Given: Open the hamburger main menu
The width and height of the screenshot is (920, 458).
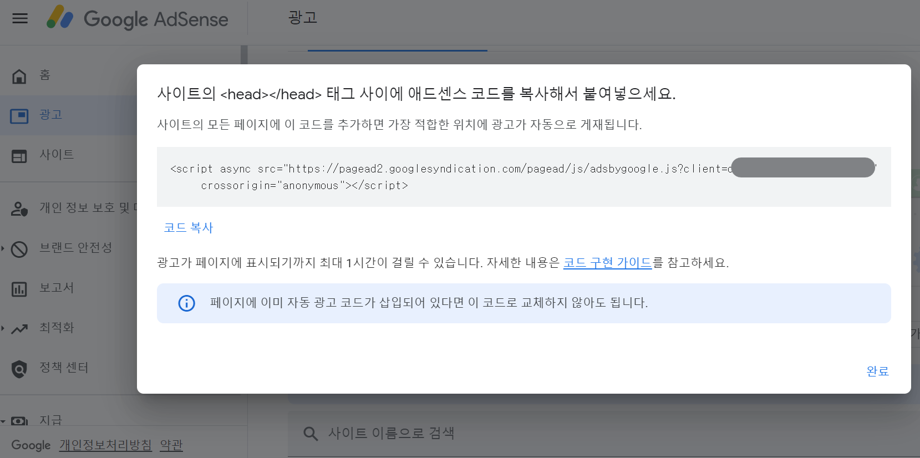Looking at the screenshot, I should pyautogui.click(x=20, y=19).
